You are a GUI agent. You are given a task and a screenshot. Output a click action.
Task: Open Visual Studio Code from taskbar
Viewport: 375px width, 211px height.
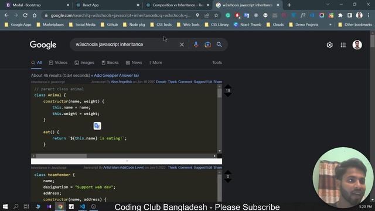click(83, 206)
